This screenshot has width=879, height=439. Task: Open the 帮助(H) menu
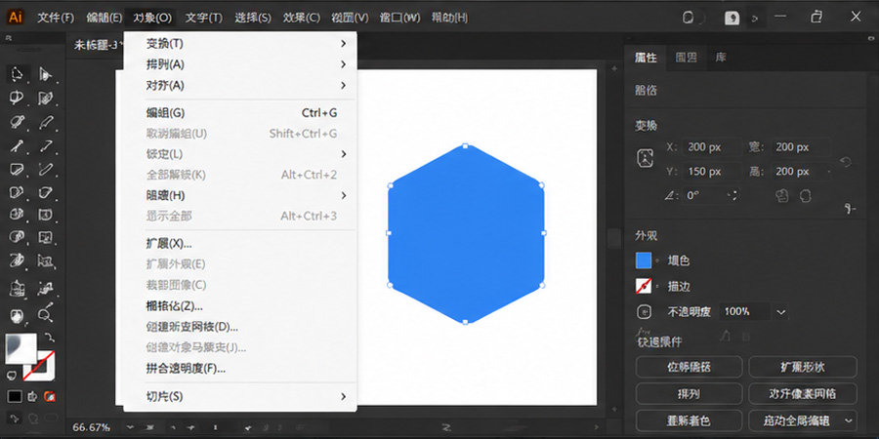pyautogui.click(x=449, y=18)
